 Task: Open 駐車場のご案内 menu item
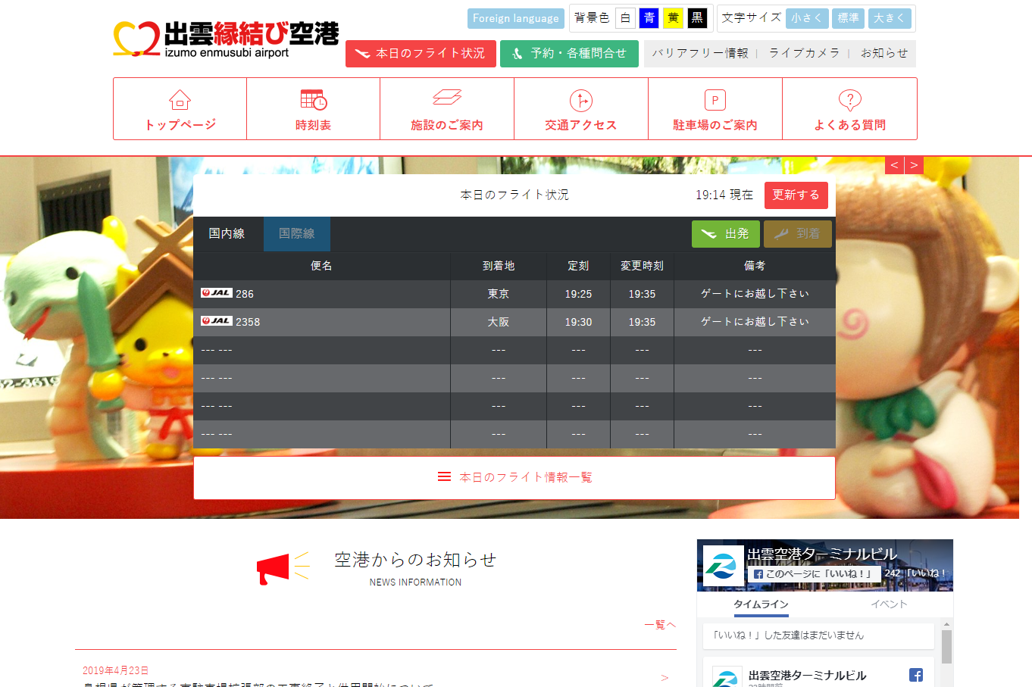[x=715, y=109]
